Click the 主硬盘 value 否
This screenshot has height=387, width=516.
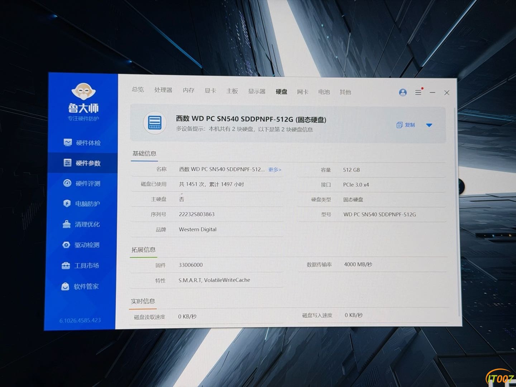coord(182,199)
